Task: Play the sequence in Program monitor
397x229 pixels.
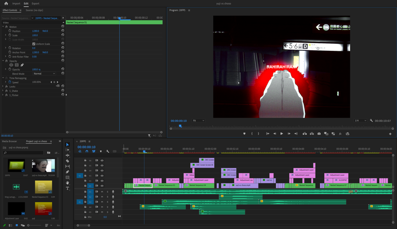Action: [281, 134]
